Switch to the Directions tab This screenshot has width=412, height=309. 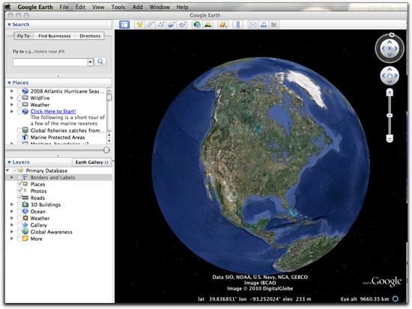point(90,36)
